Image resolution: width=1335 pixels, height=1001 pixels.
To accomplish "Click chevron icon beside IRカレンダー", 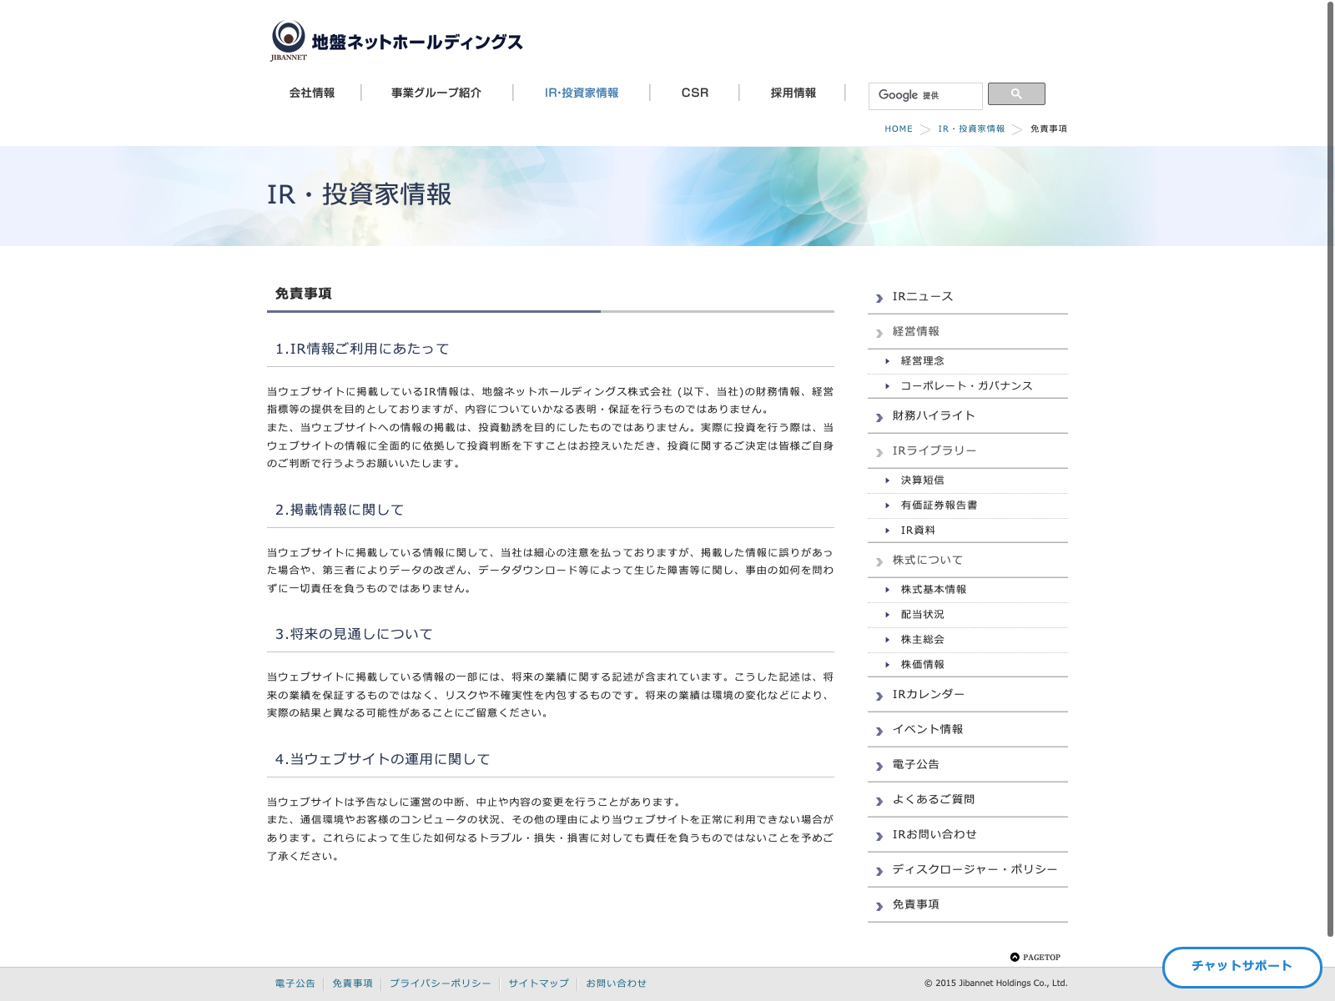I will (879, 696).
